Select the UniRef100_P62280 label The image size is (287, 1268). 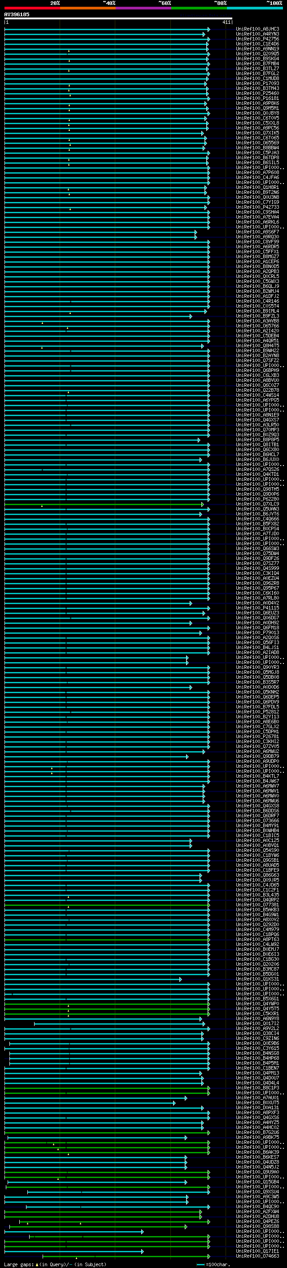coord(257,499)
